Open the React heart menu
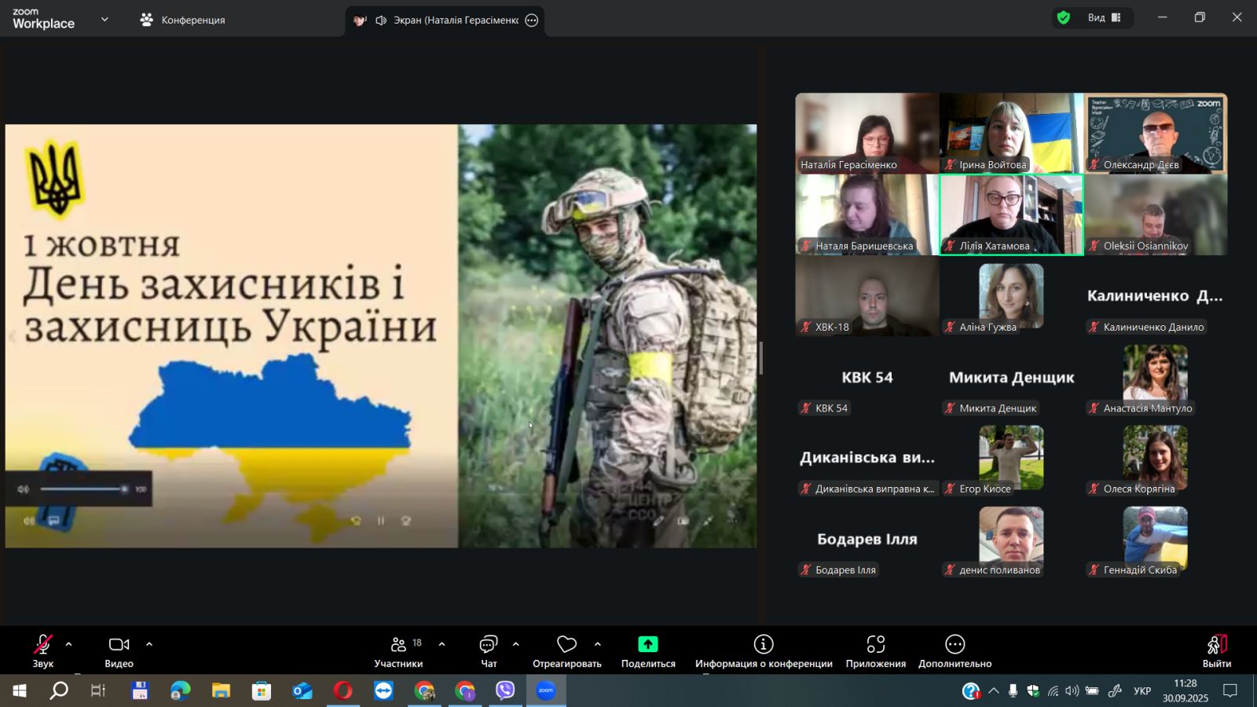This screenshot has width=1257, height=707. click(x=566, y=651)
